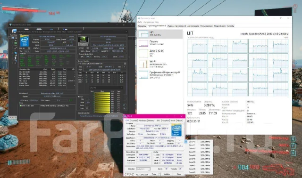Switch to the Журнал приложений tab

point(176,26)
